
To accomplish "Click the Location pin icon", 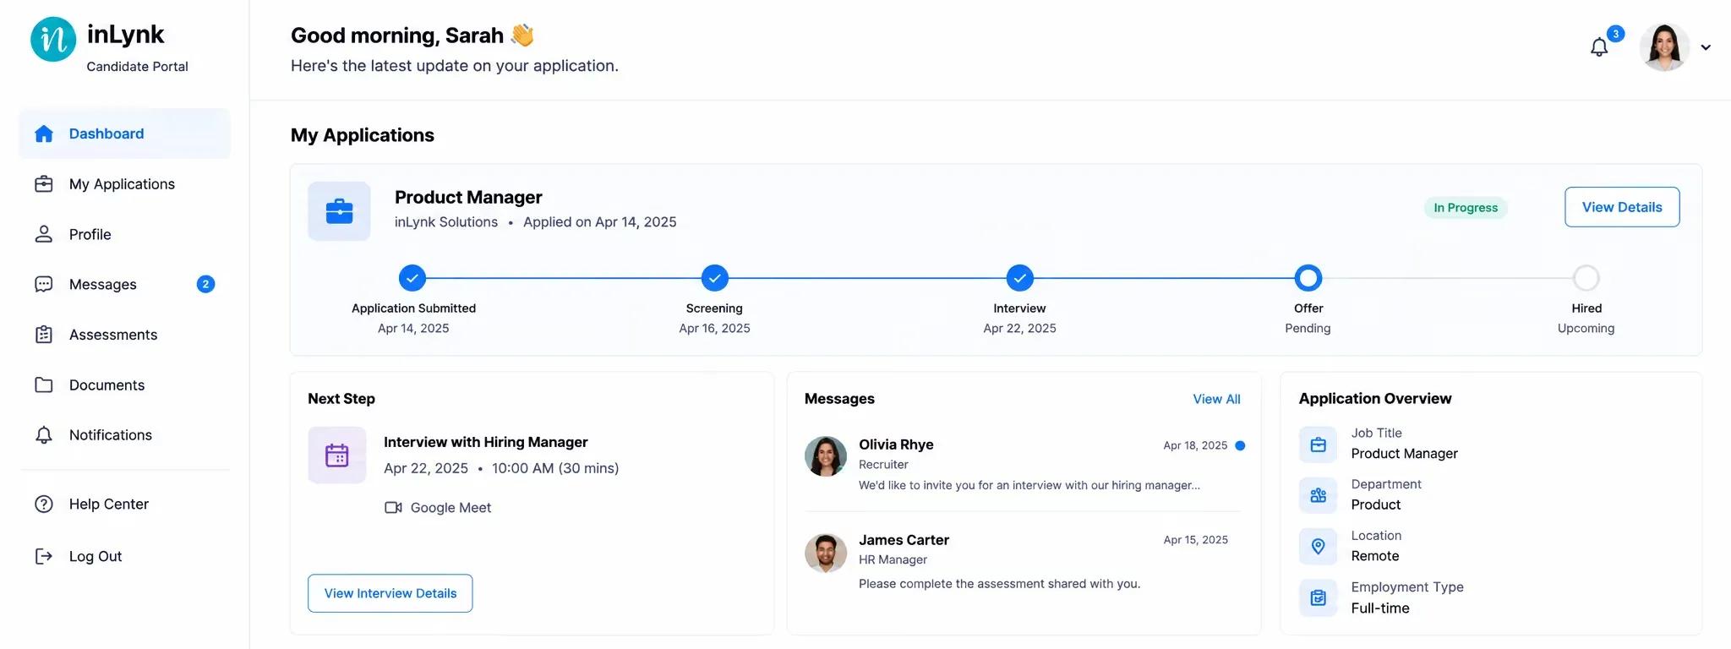I will coord(1319,547).
